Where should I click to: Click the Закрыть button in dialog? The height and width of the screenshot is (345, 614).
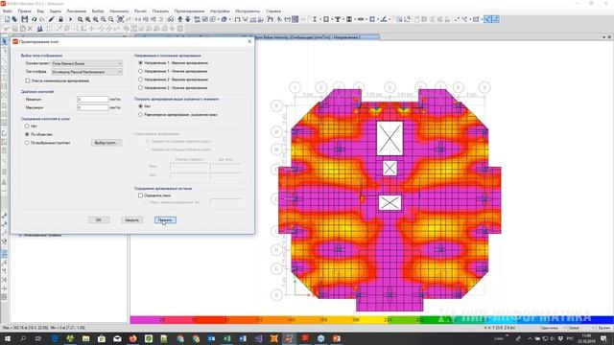click(132, 219)
